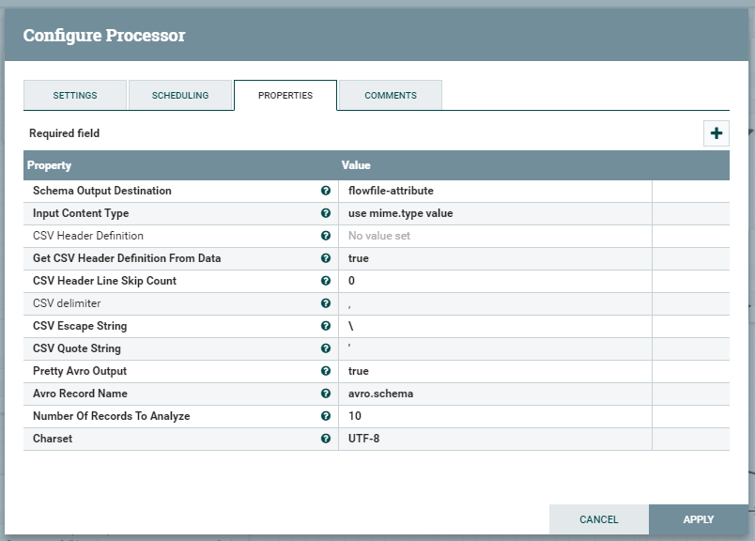The height and width of the screenshot is (541, 755).
Task: Show help for CSV Header Definition
Action: 326,236
